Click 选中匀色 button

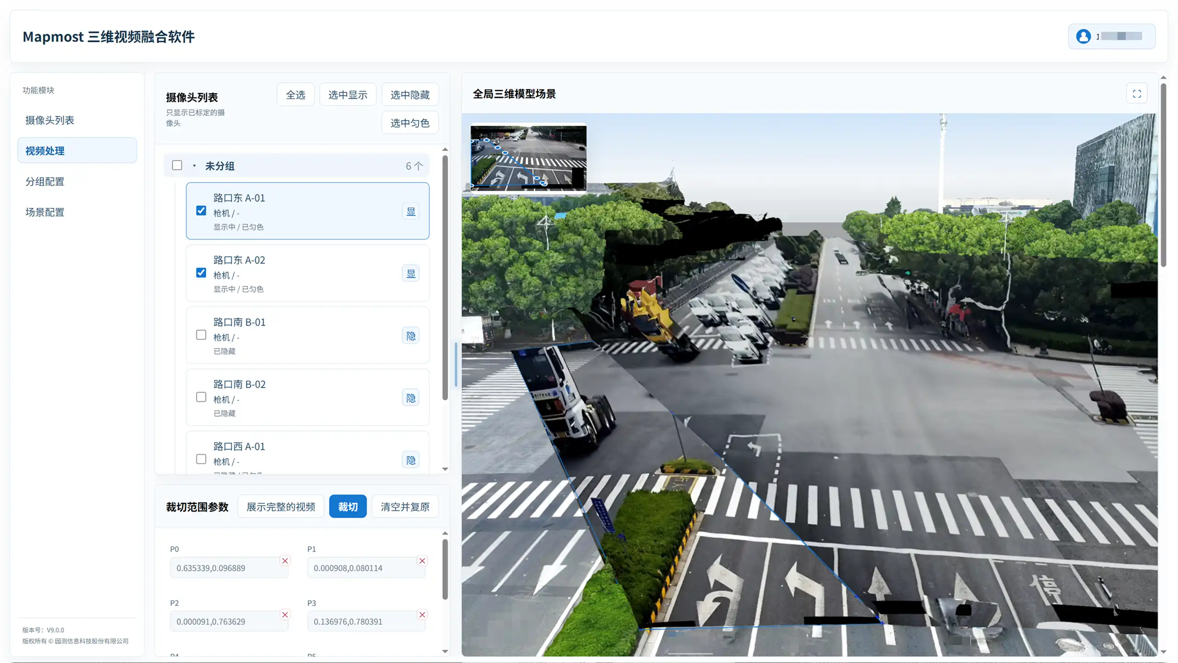[410, 123]
